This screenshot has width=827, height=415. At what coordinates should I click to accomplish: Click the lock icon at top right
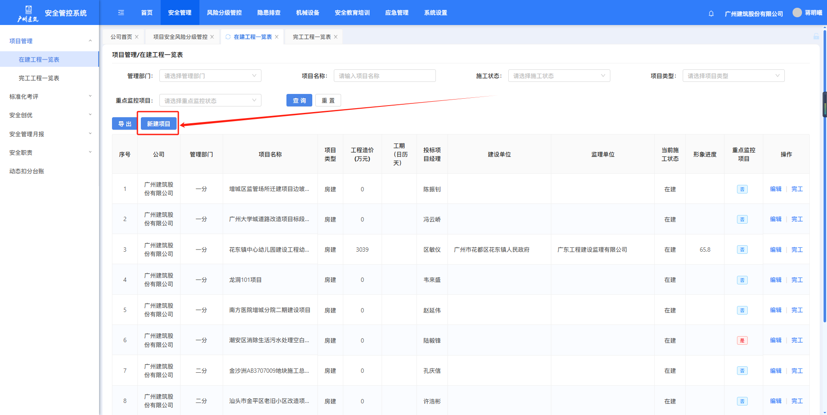tap(816, 37)
